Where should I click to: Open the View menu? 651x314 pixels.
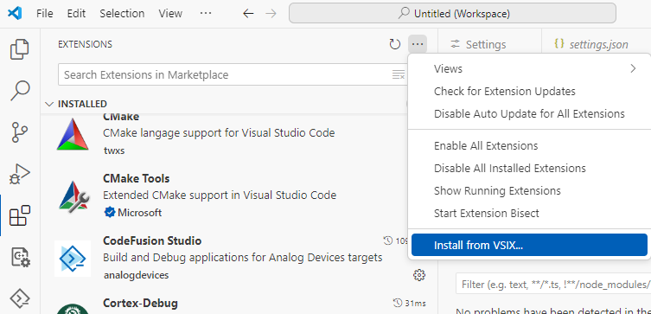(x=170, y=14)
